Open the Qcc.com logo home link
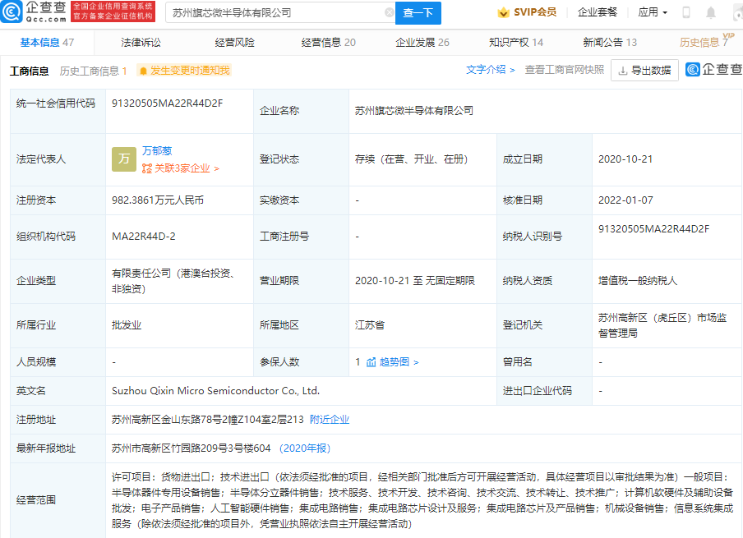This screenshot has width=743, height=538. (x=33, y=11)
